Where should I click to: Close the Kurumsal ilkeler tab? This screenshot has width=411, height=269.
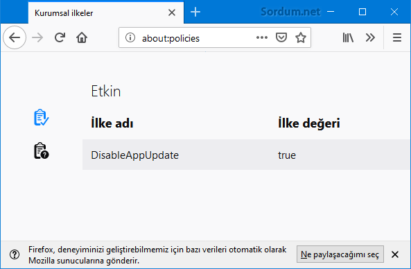[x=172, y=12]
